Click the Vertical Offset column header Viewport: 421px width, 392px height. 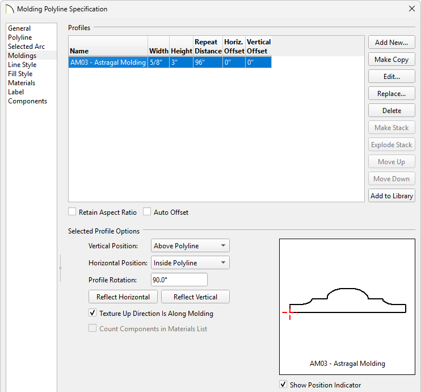[258, 46]
